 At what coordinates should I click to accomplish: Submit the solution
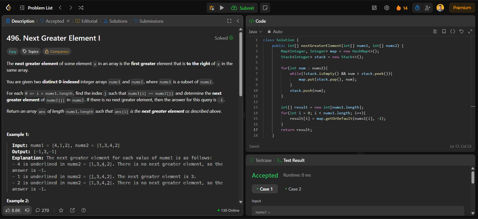(243, 8)
